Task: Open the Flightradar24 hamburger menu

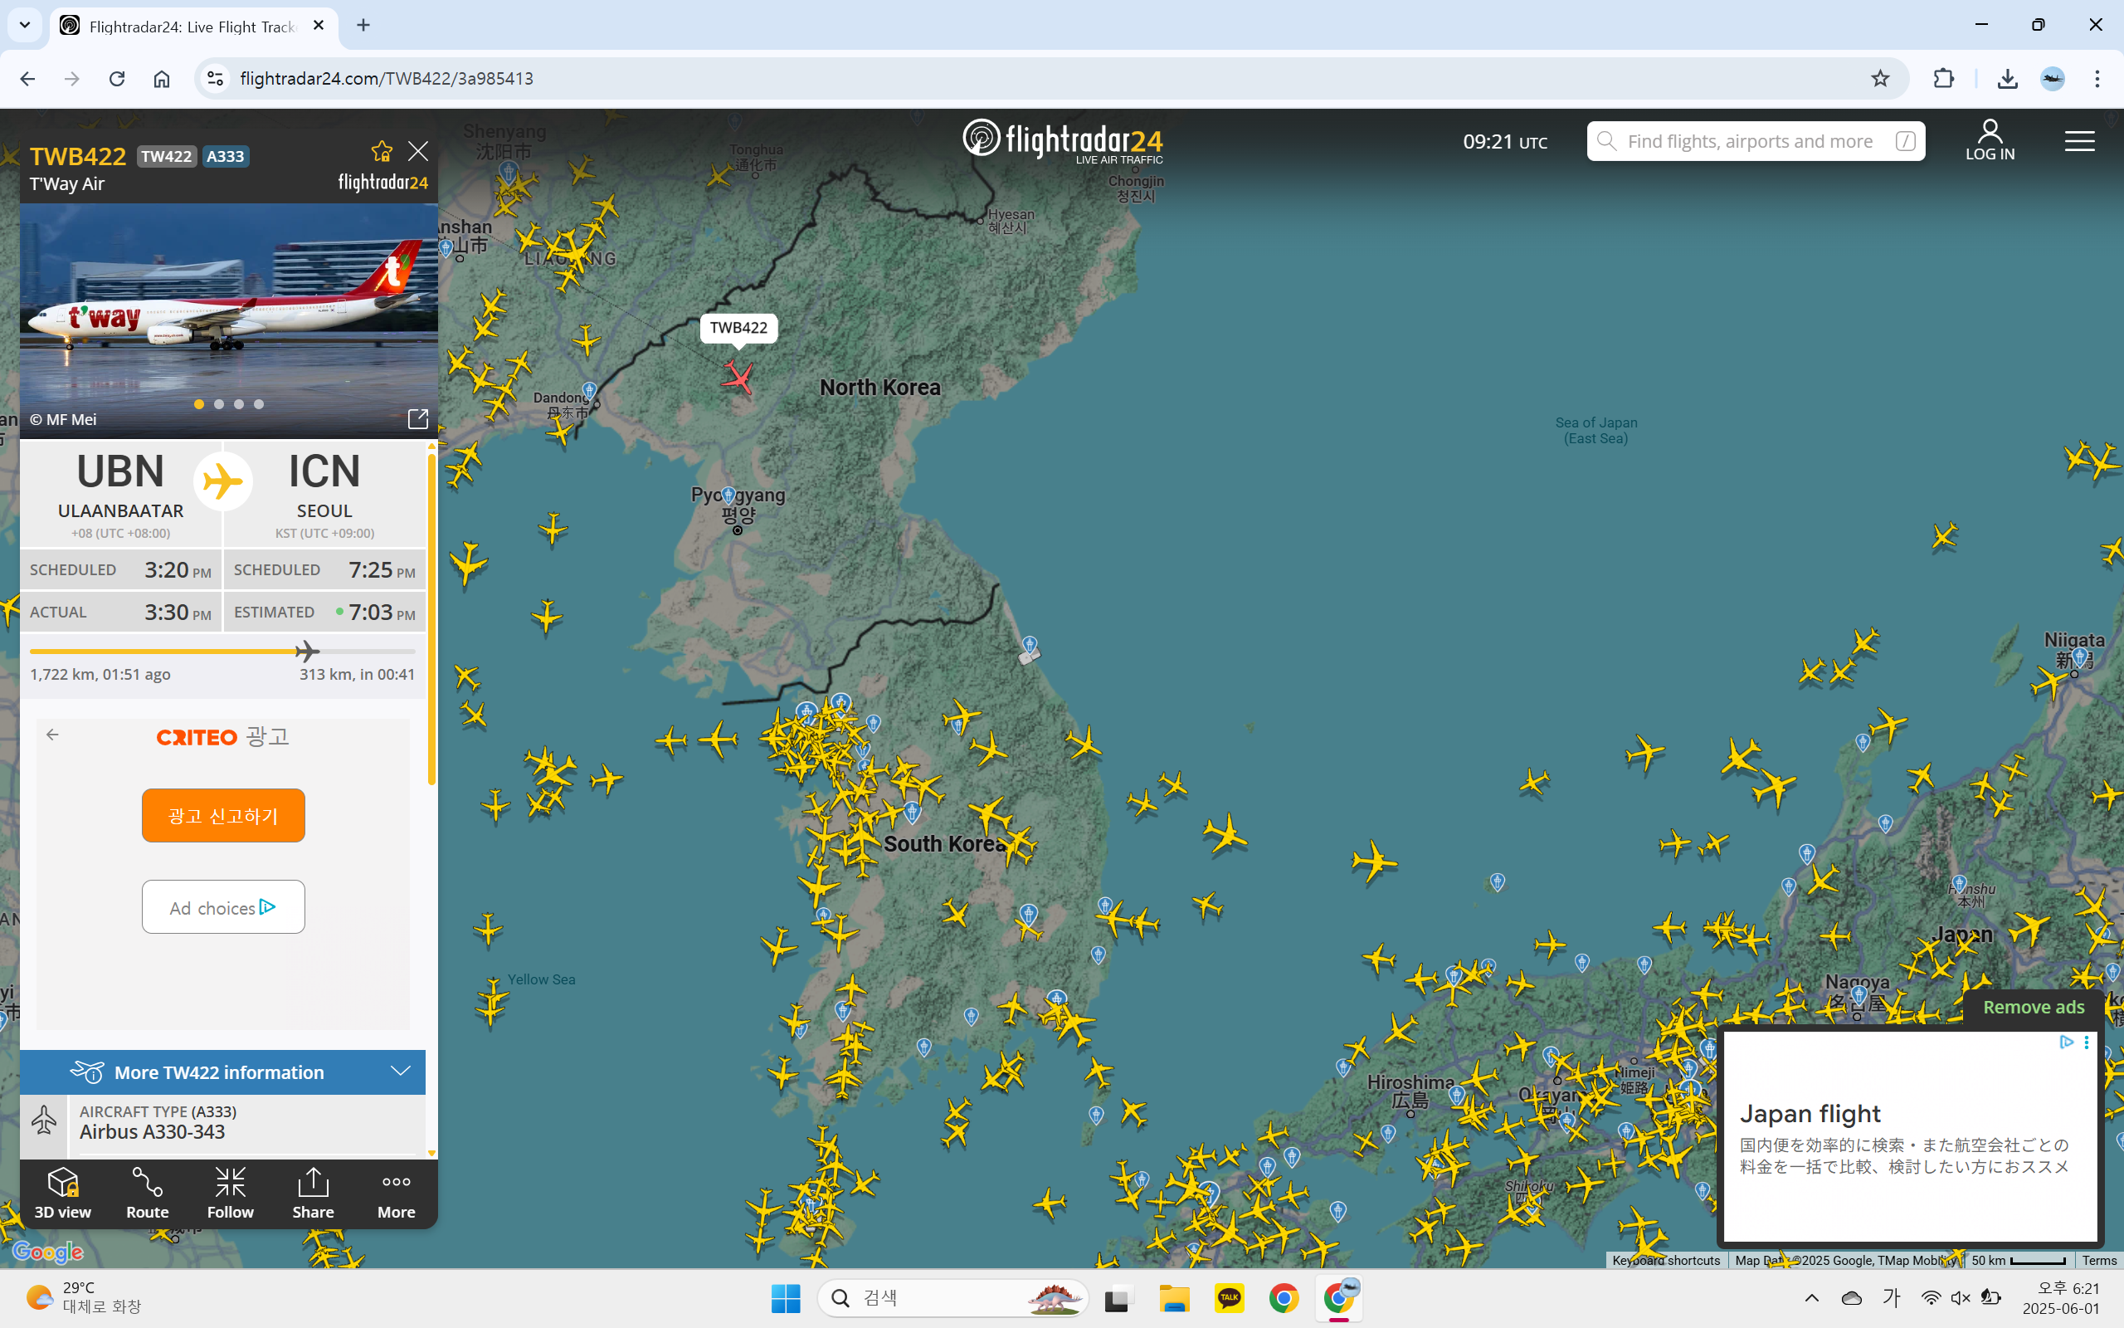Action: tap(2079, 141)
